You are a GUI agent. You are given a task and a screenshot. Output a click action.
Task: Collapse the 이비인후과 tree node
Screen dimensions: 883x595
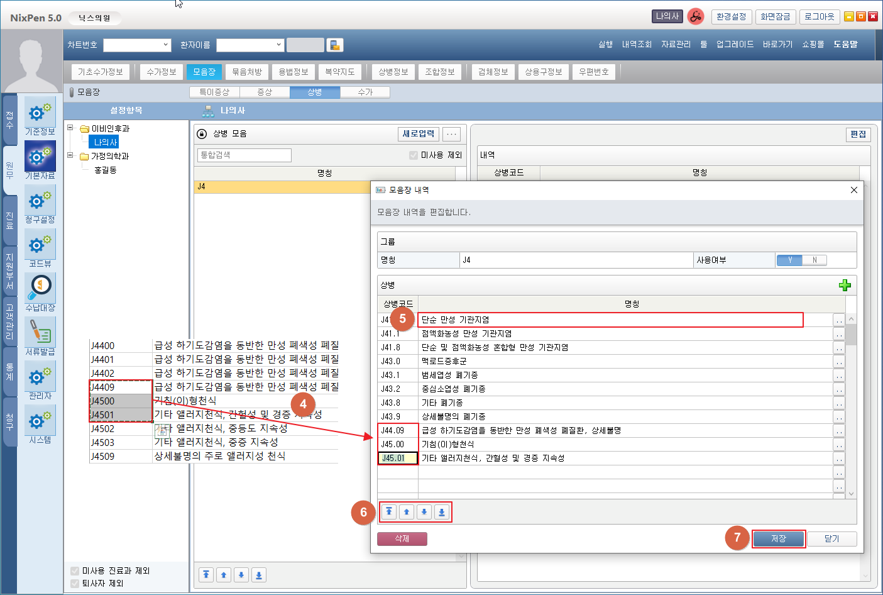click(70, 128)
